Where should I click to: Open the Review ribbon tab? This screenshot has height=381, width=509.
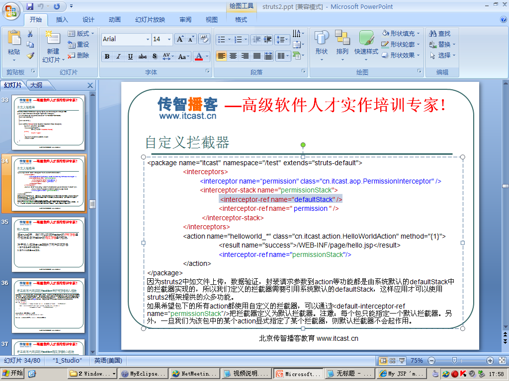pos(185,20)
